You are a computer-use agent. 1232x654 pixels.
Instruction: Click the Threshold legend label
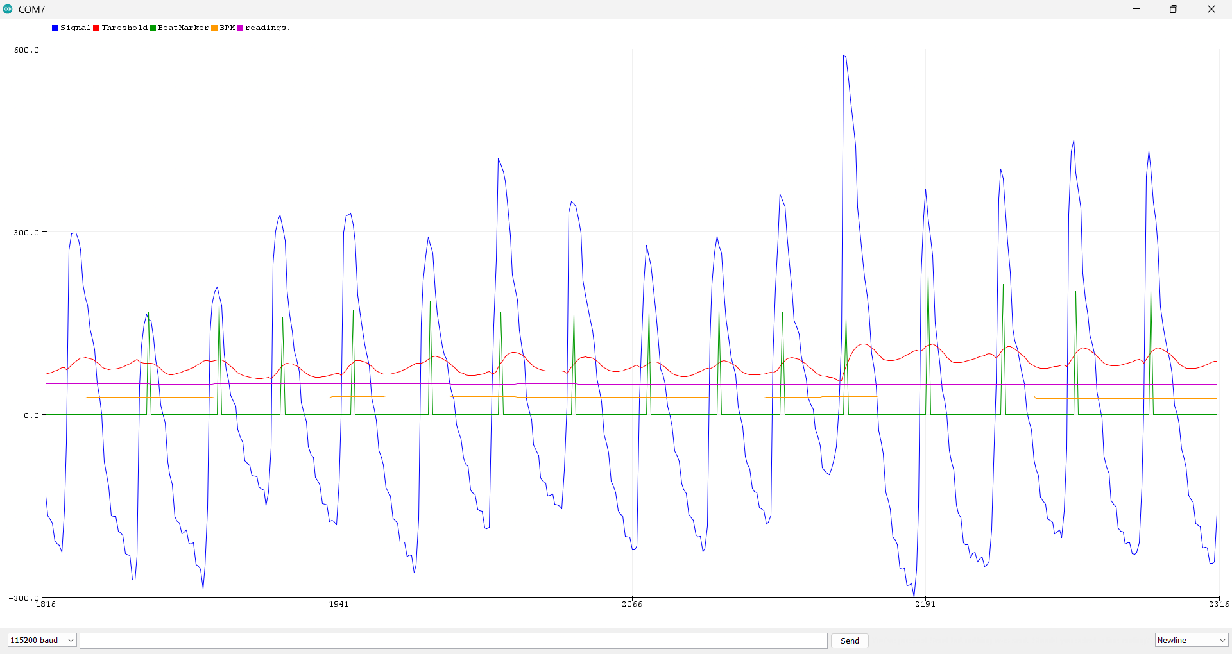pos(124,28)
